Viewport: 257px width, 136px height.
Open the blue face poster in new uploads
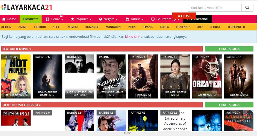207,121
